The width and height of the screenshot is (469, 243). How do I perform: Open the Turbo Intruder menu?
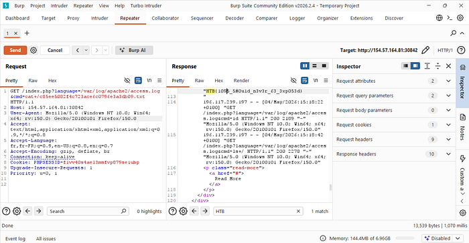pyautogui.click(x=146, y=5)
